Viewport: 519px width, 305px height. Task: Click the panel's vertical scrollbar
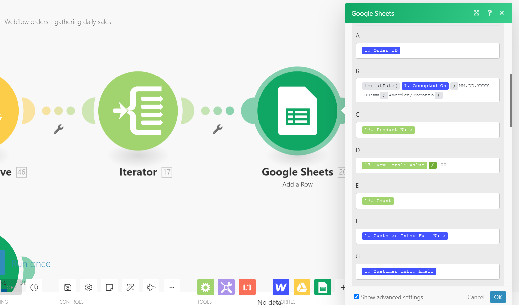(511, 100)
